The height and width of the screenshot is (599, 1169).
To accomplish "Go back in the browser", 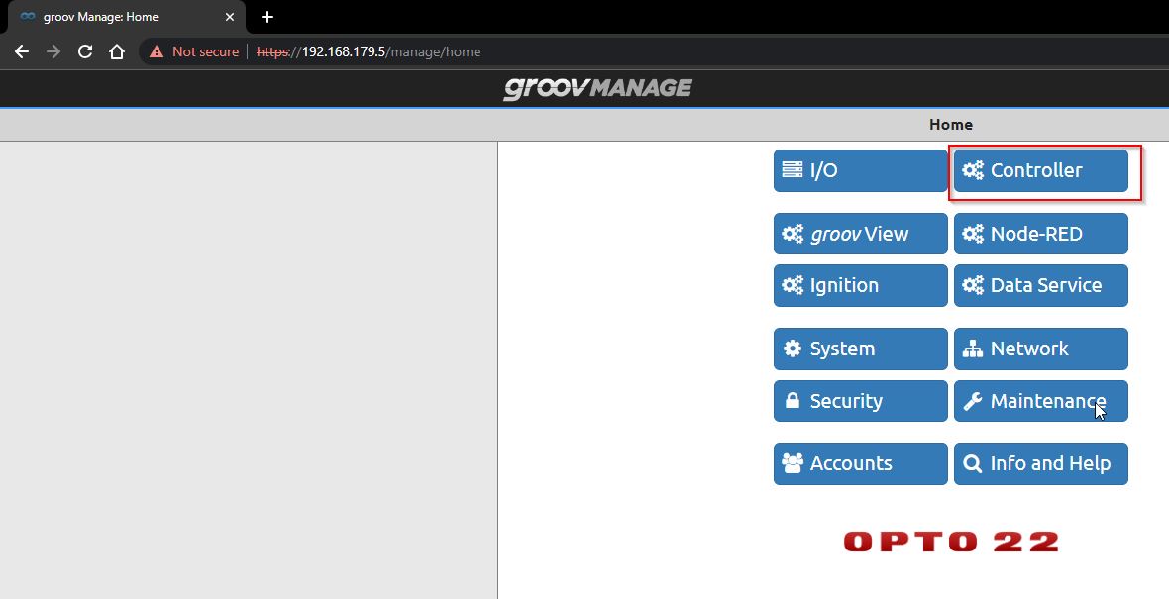I will pos(22,51).
